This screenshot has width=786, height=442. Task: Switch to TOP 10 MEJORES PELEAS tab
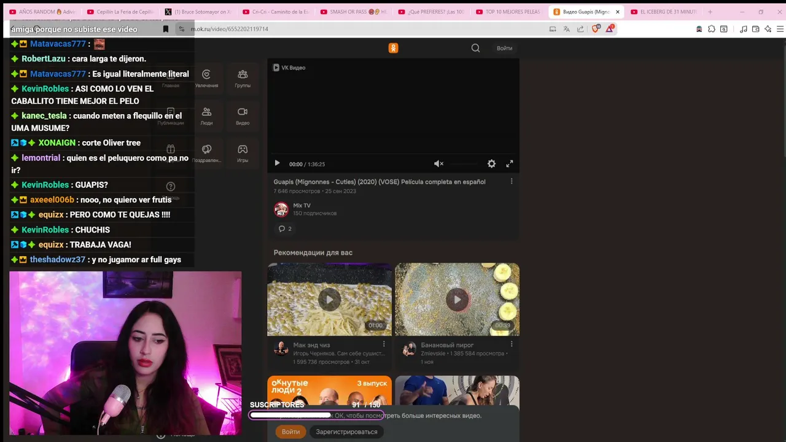510,12
